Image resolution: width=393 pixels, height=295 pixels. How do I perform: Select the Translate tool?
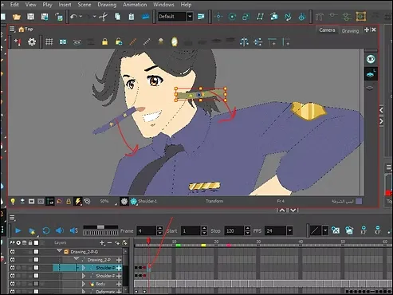[x=218, y=17]
